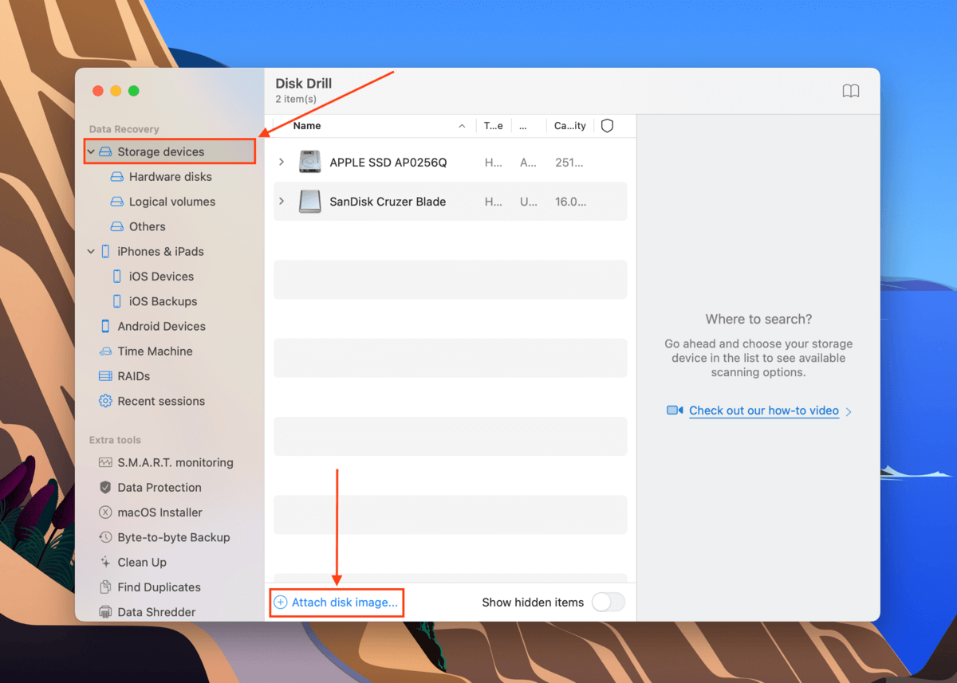Click the 251... capacity cell
This screenshot has width=957, height=683.
[569, 163]
